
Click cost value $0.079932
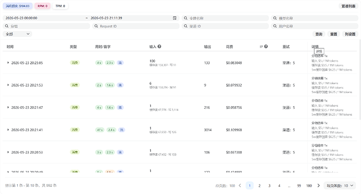pyautogui.click(x=234, y=85)
